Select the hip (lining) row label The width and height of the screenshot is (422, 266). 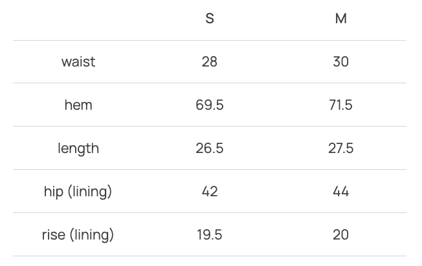coord(78,192)
